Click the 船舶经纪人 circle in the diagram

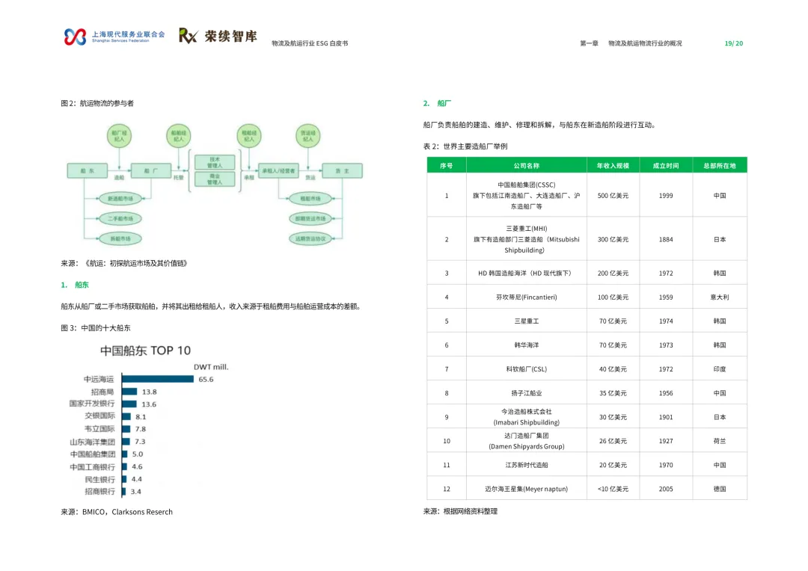click(x=178, y=136)
